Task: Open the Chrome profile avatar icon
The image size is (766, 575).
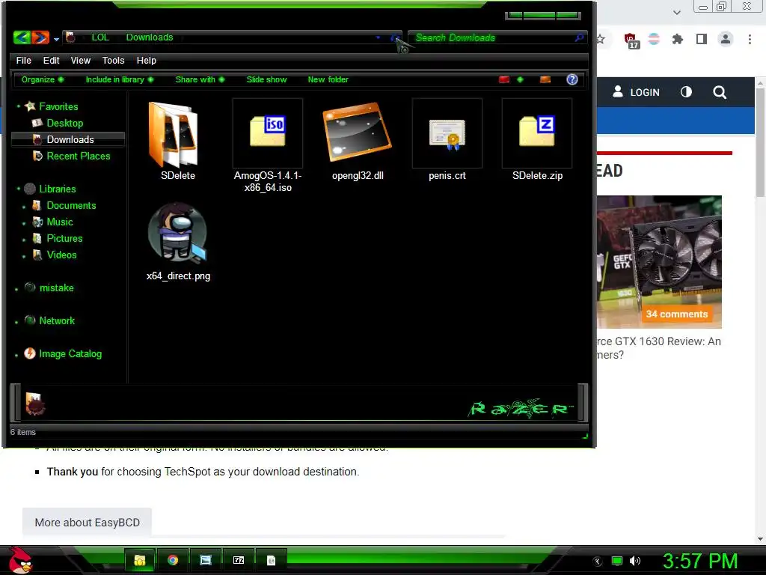Action: pos(726,39)
